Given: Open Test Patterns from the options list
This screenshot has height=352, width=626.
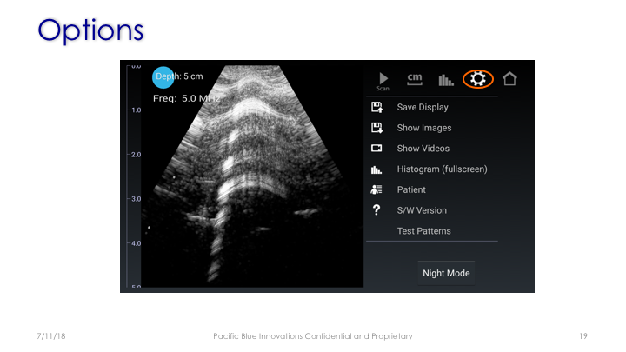Looking at the screenshot, I should (x=423, y=231).
